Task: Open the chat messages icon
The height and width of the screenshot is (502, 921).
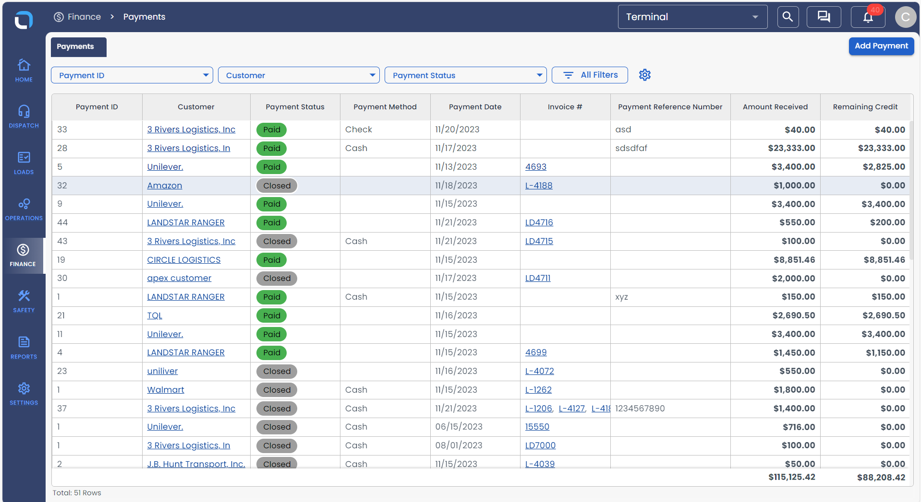Action: click(824, 17)
